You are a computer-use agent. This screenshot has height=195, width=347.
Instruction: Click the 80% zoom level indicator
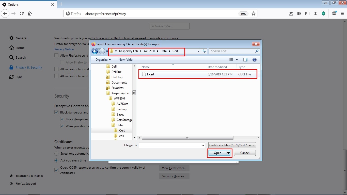243,14
